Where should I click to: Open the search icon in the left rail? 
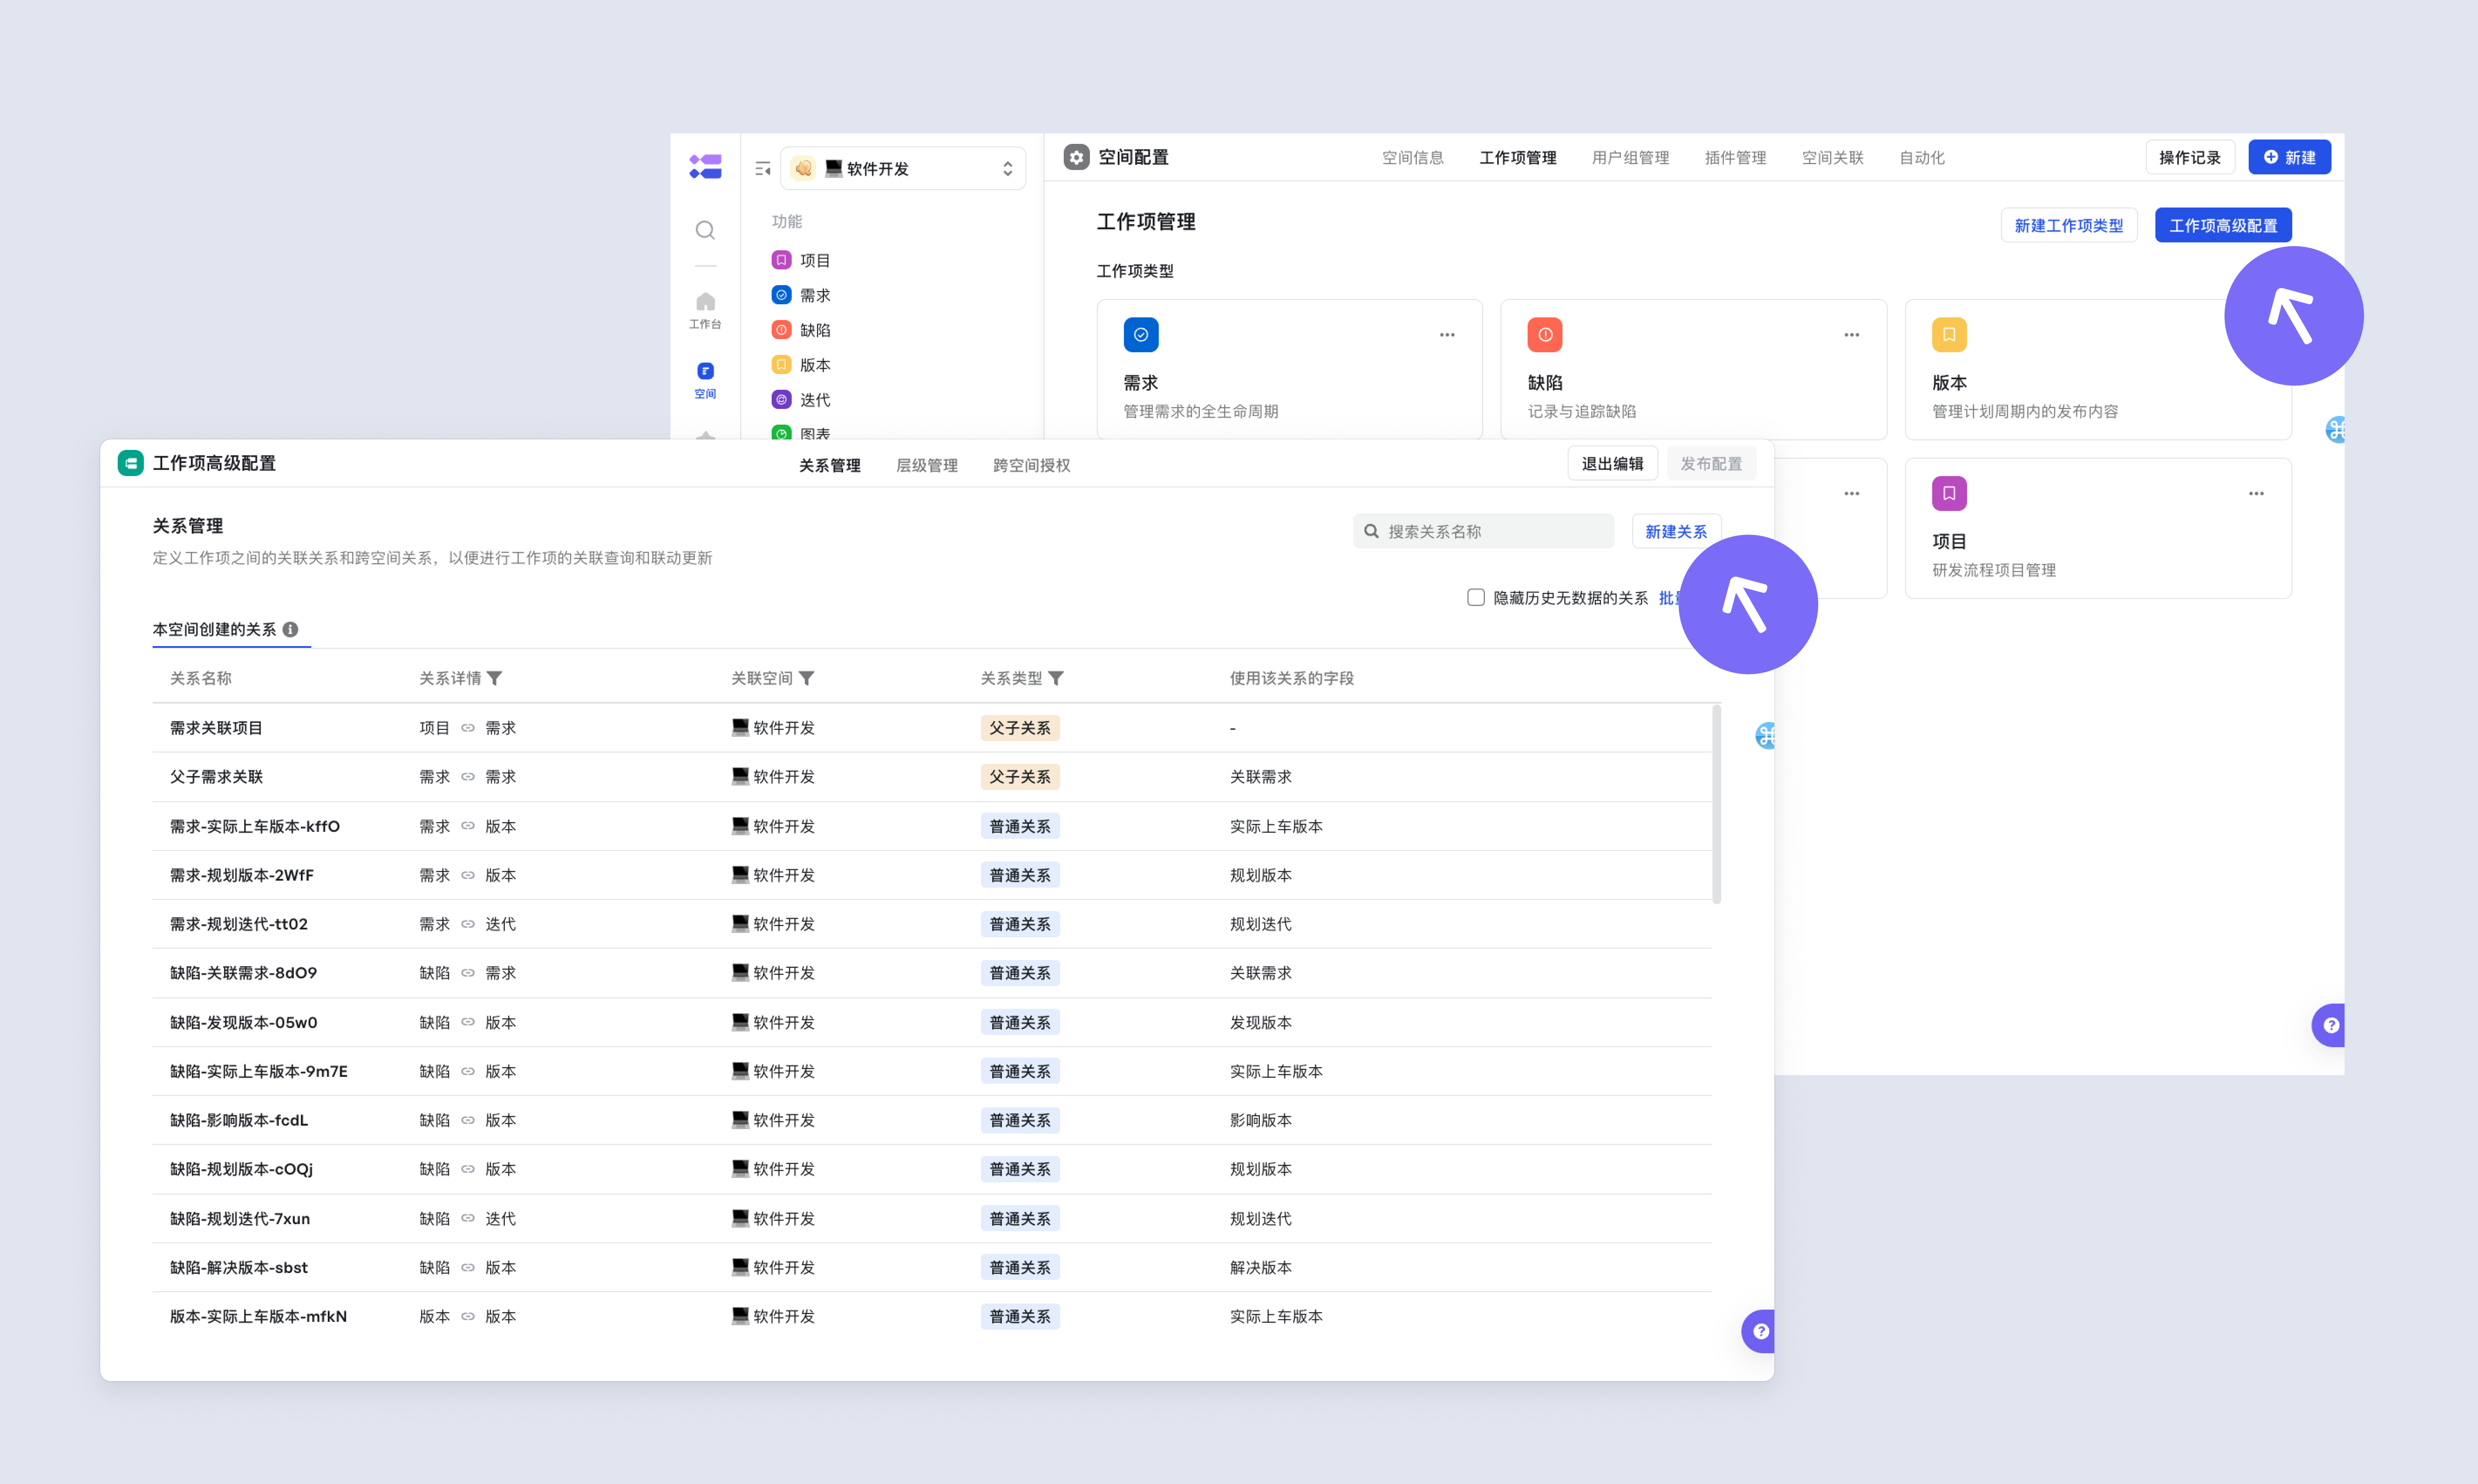(705, 230)
